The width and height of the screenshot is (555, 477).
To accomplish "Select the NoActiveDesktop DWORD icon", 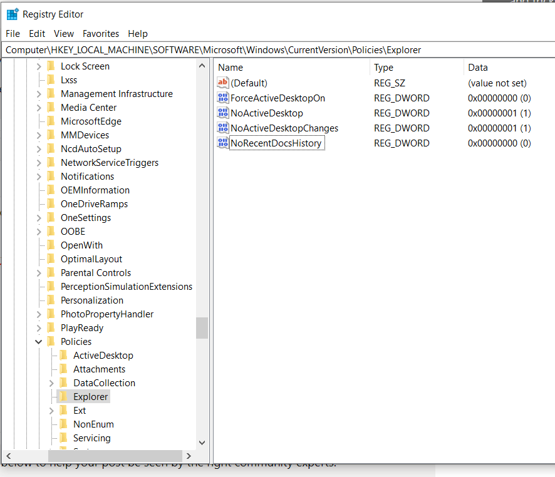I will coord(222,113).
